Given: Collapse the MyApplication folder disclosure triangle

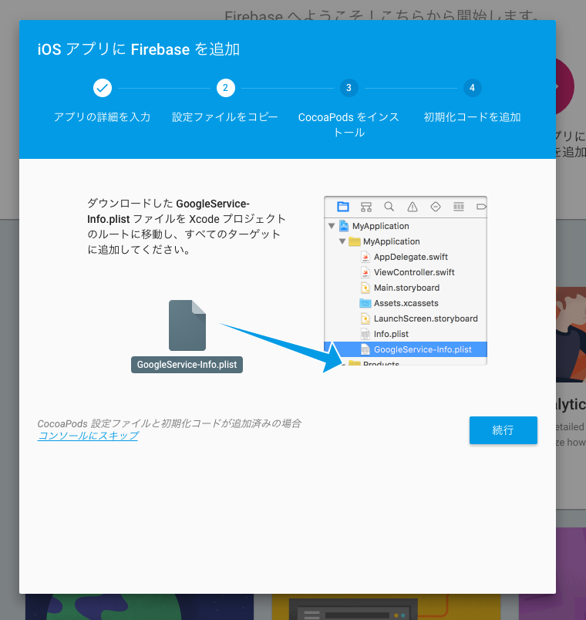Looking at the screenshot, I should [342, 241].
